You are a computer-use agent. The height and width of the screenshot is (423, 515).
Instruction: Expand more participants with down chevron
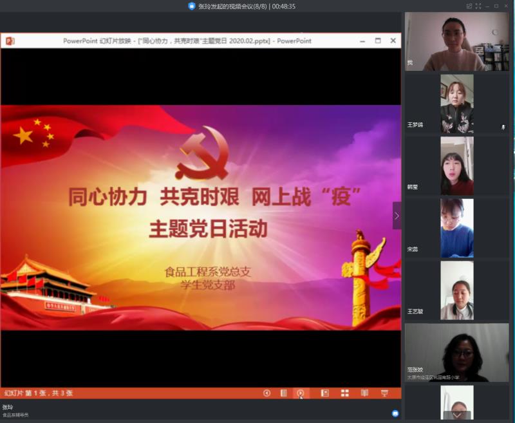point(456,415)
